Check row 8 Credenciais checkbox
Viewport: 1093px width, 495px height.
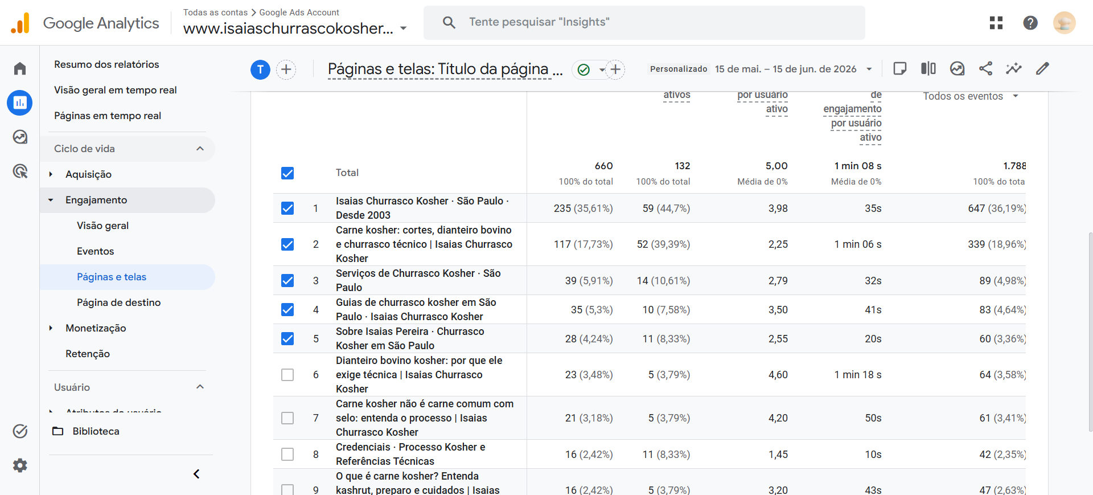click(x=287, y=455)
